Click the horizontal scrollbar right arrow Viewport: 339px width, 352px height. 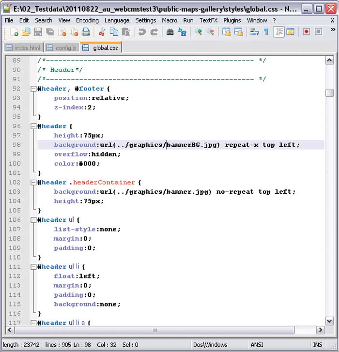(321, 330)
